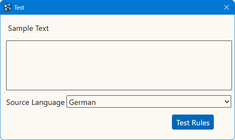Click the Test Rules button
This screenshot has height=140, width=235.
point(193,122)
